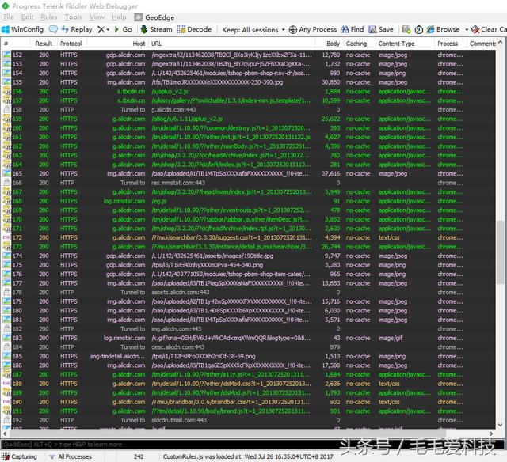Click the Clear Cache icon
Screen dimensions: 507x462
pos(475,30)
